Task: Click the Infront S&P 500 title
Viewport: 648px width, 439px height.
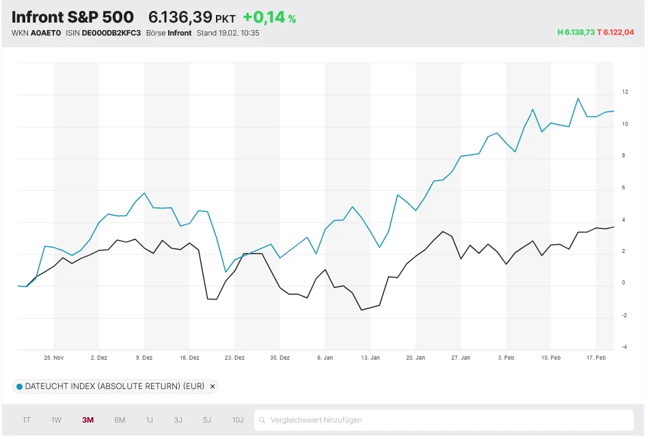Action: pyautogui.click(x=72, y=17)
